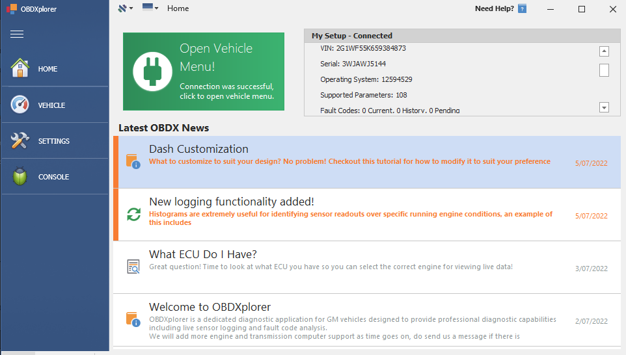Click the Home title bar label
Screen dimensions: 626x355
(178, 8)
